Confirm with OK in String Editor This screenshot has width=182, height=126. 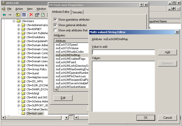pyautogui.click(x=146, y=118)
